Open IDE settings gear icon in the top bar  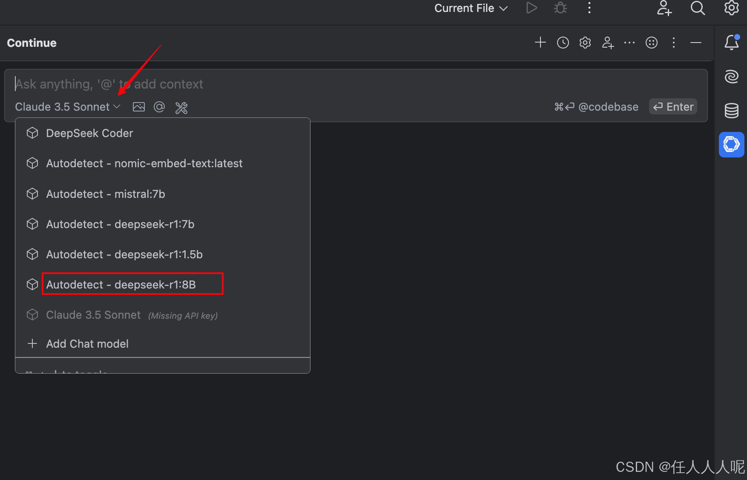pos(732,8)
